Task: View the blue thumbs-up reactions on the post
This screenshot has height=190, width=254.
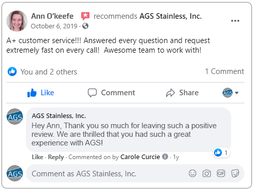Action: coord(12,71)
